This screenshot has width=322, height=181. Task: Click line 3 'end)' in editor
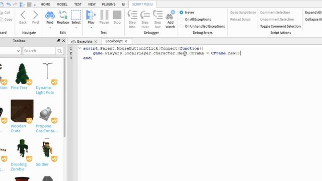point(88,58)
